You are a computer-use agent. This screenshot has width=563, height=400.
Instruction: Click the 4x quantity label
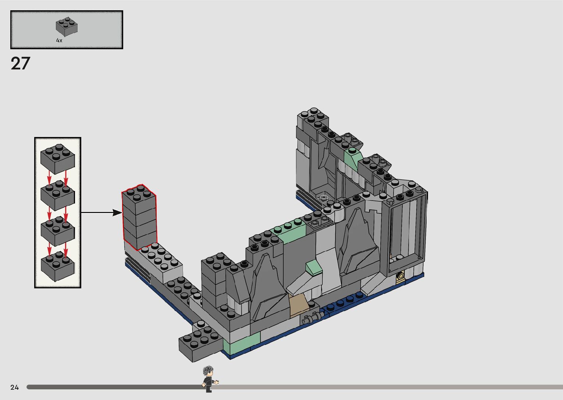click(x=59, y=40)
